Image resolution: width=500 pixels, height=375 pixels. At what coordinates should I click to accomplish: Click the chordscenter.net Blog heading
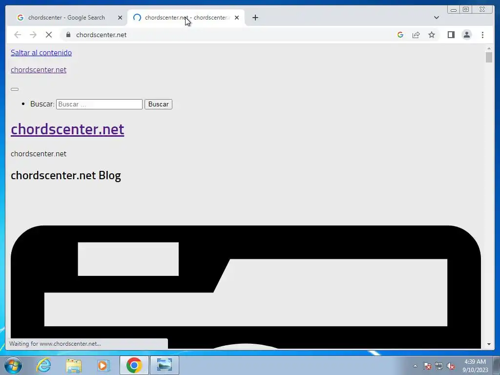(66, 175)
